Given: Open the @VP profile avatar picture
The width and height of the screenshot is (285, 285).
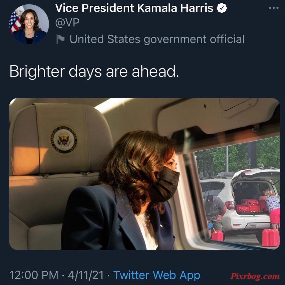Looking at the screenshot, I should coord(29,24).
